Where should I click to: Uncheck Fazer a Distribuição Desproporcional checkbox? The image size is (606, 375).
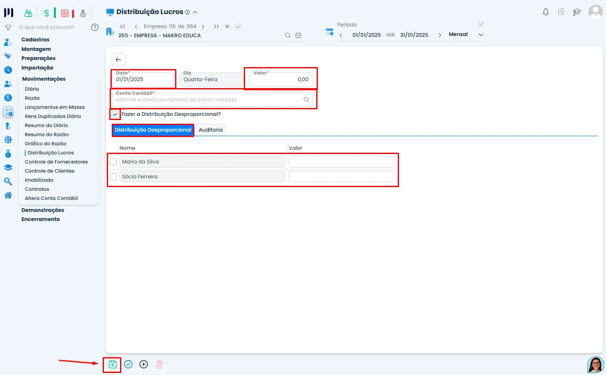[115, 114]
